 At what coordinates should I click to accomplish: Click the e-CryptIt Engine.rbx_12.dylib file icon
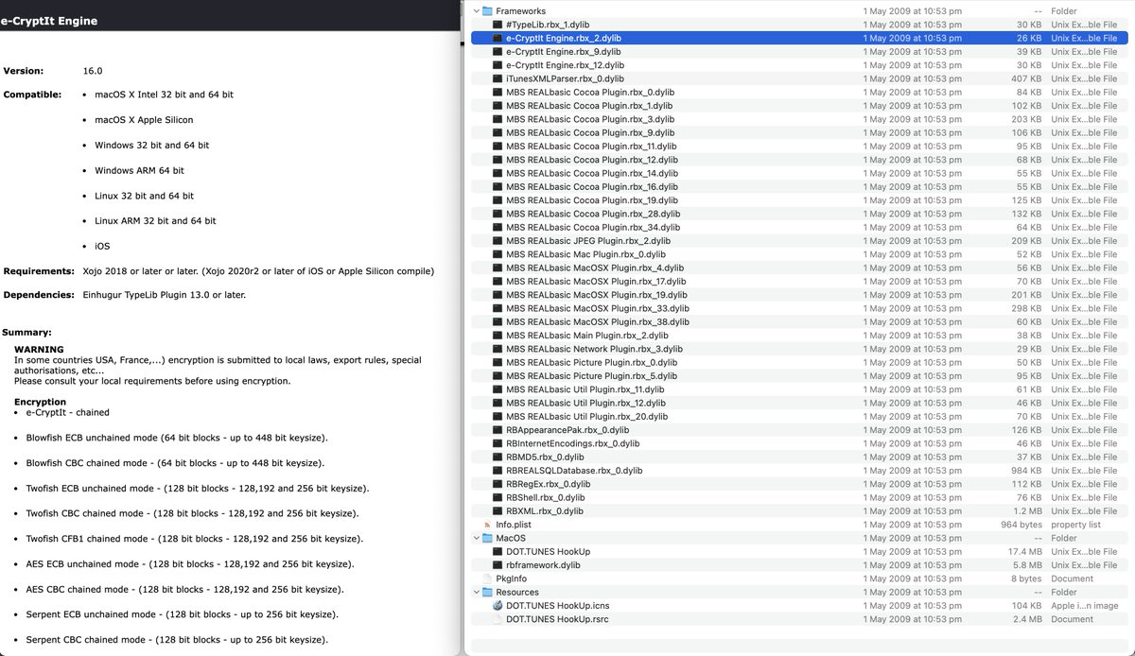click(498, 65)
